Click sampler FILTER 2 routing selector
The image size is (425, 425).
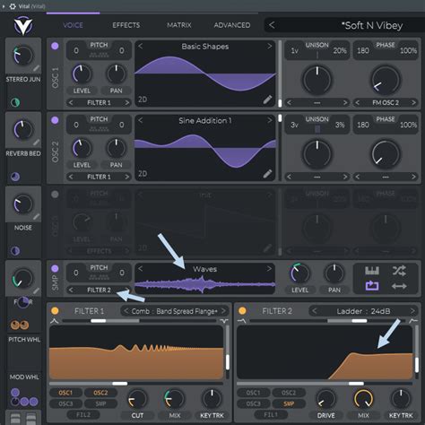(99, 290)
